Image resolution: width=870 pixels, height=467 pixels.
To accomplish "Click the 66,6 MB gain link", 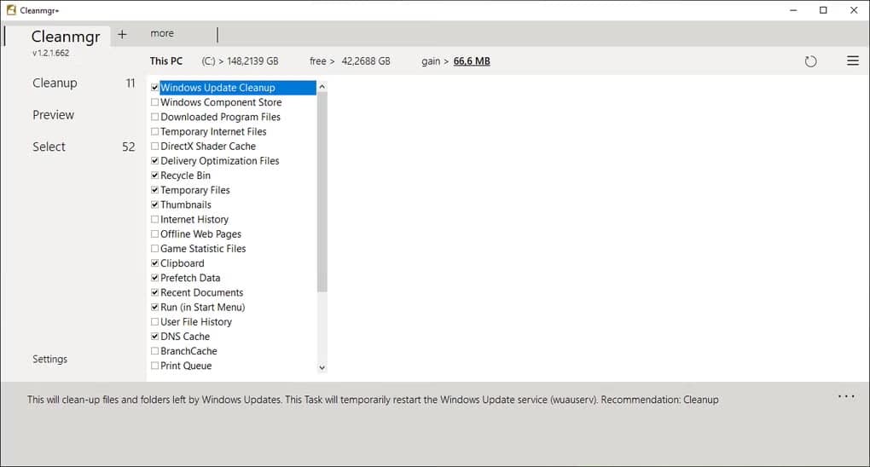I will click(x=472, y=61).
